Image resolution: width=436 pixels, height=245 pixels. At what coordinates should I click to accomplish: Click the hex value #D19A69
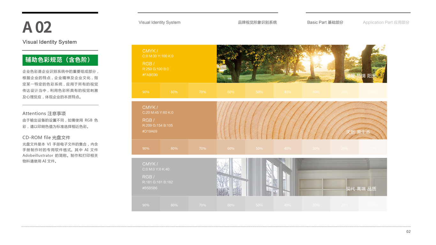(150, 131)
